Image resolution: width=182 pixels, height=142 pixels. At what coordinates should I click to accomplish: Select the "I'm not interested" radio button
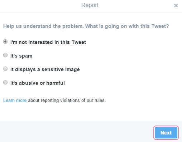(x=5, y=42)
